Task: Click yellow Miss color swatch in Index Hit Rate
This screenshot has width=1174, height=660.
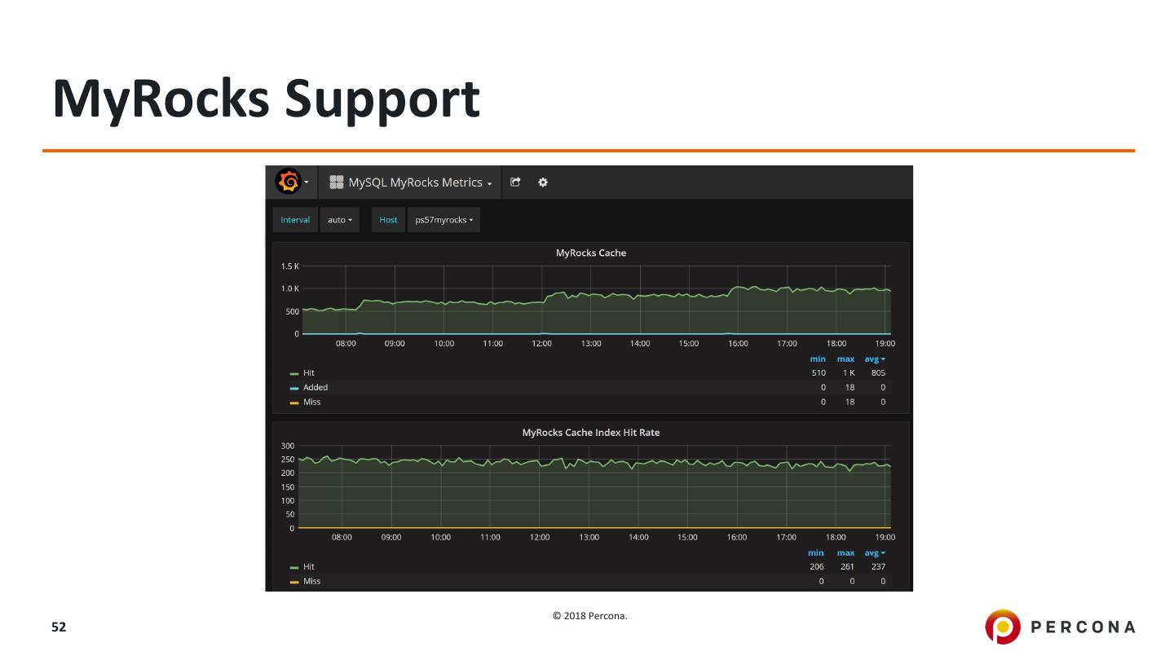Action: (294, 582)
